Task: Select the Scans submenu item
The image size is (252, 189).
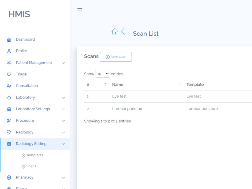Action: point(31,166)
